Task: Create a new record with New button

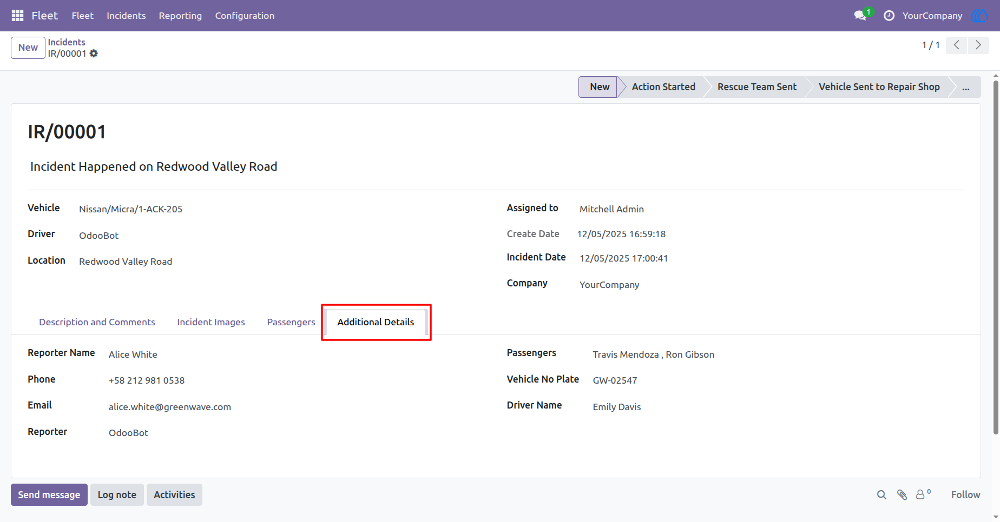Action: pos(28,48)
